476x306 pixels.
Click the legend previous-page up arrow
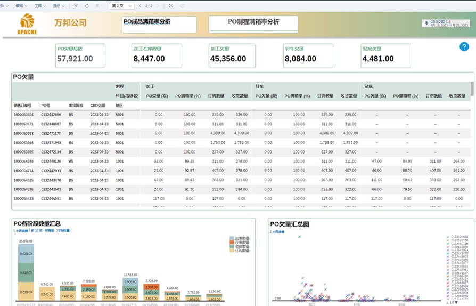[447, 303]
